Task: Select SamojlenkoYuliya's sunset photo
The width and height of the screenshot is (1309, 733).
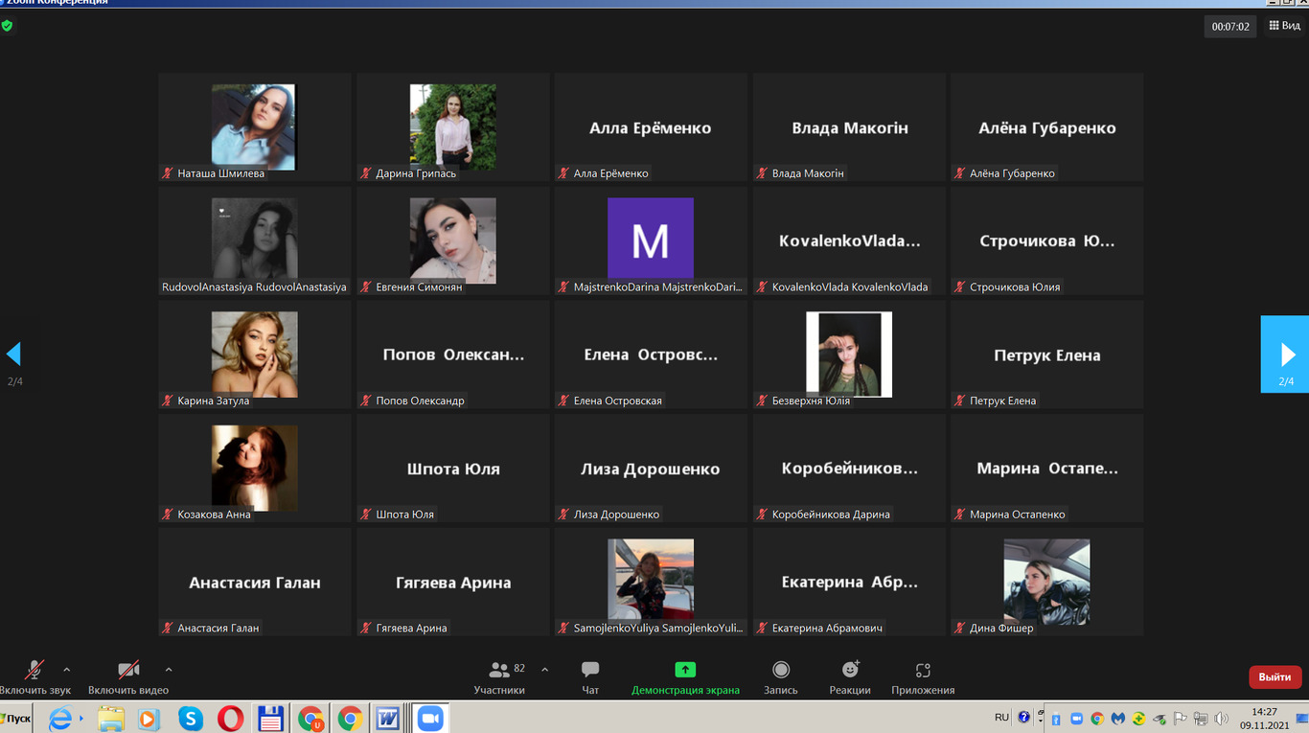Action: pos(651,579)
